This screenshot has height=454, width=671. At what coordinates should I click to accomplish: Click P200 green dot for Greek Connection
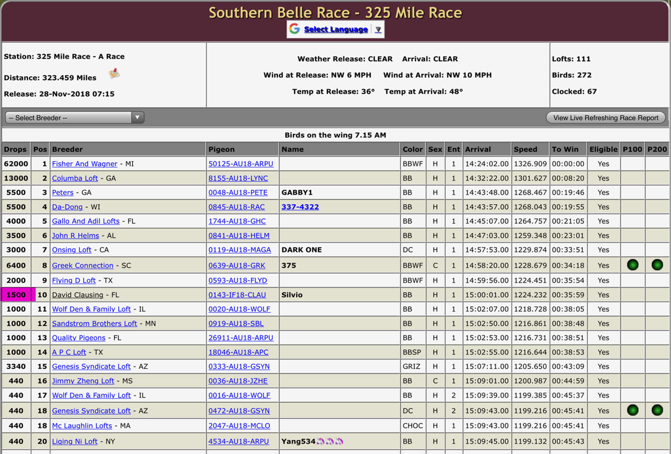(x=657, y=265)
